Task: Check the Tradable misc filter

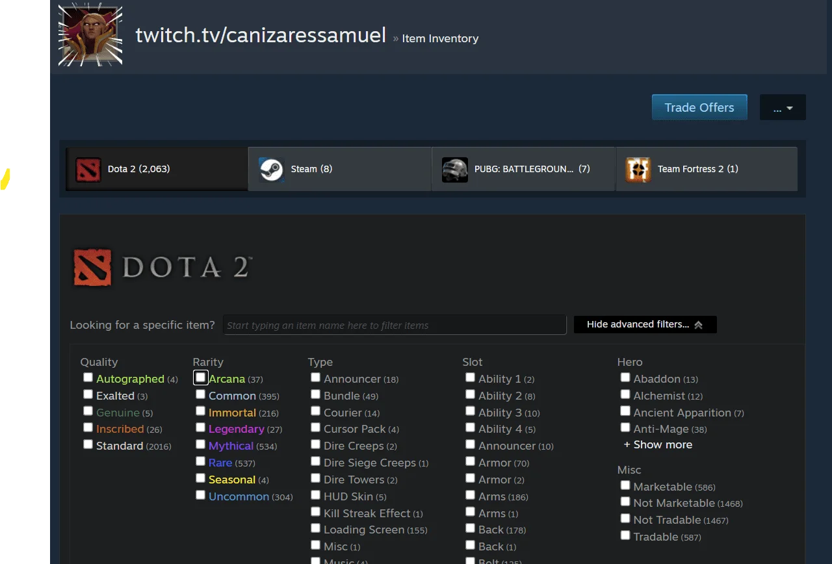Action: point(625,535)
